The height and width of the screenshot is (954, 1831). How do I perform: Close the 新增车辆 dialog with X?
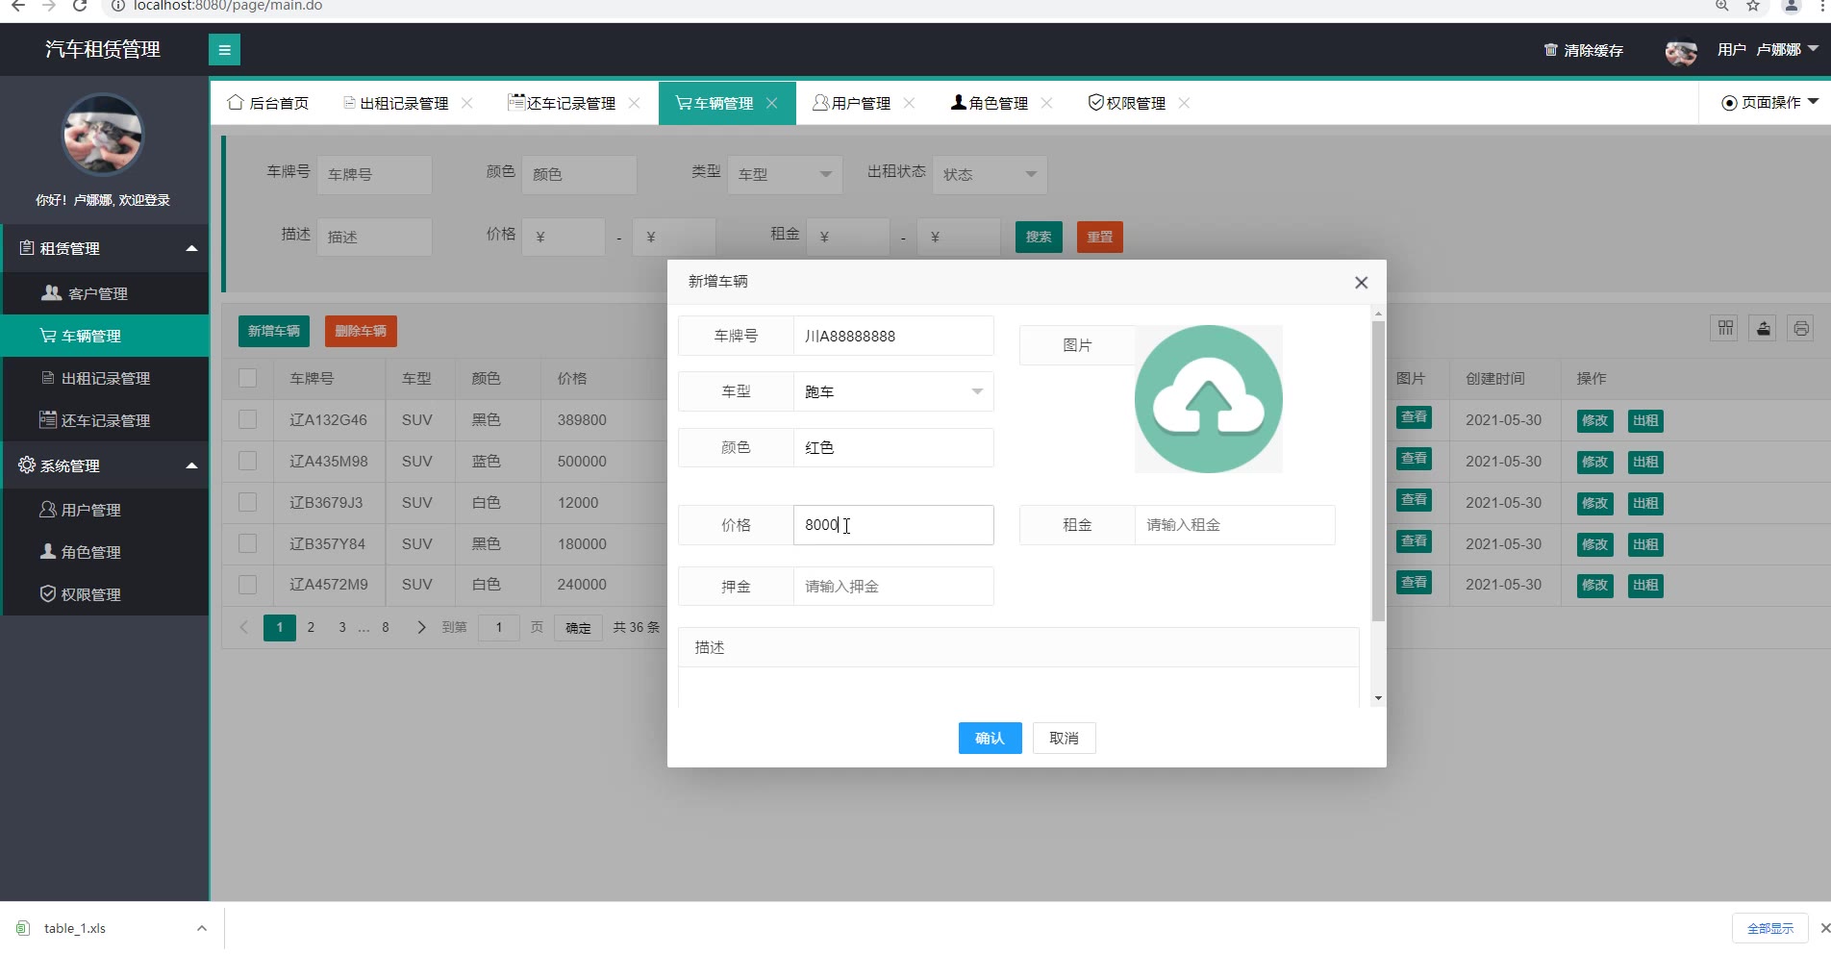(x=1361, y=283)
